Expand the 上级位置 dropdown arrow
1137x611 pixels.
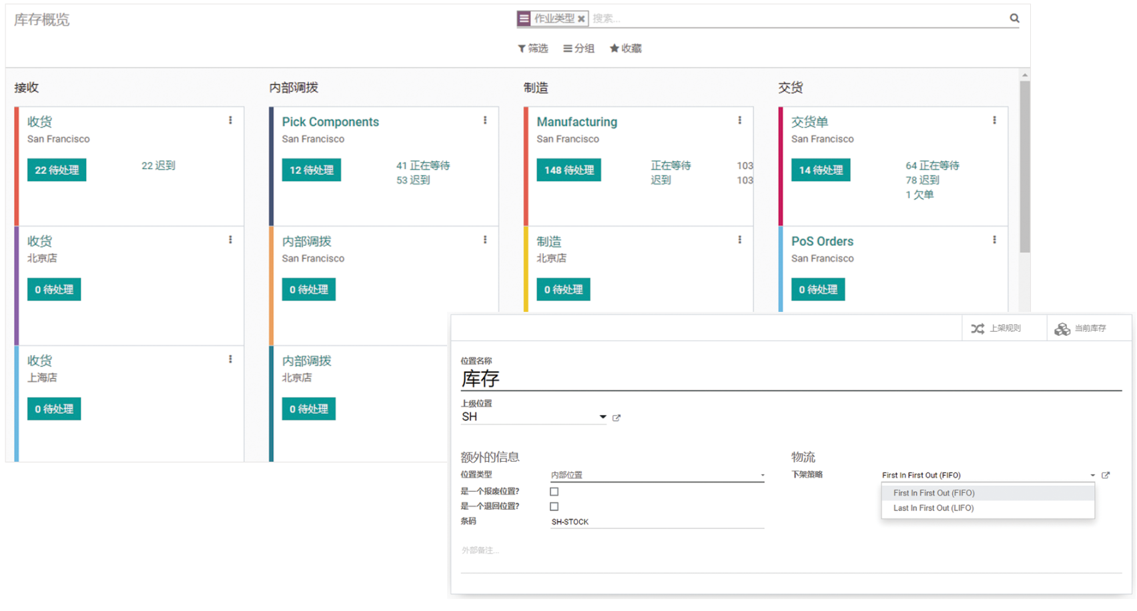click(x=603, y=417)
